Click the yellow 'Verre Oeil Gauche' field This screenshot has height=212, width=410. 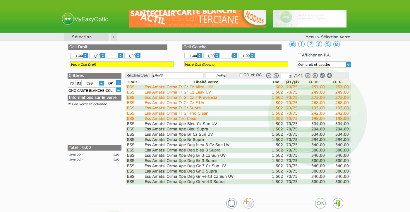(x=236, y=64)
